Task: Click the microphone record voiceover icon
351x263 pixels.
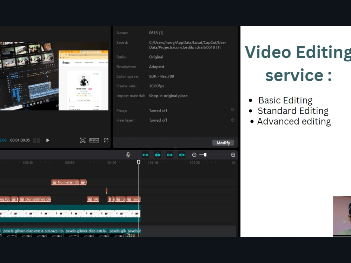Action: click(x=128, y=155)
